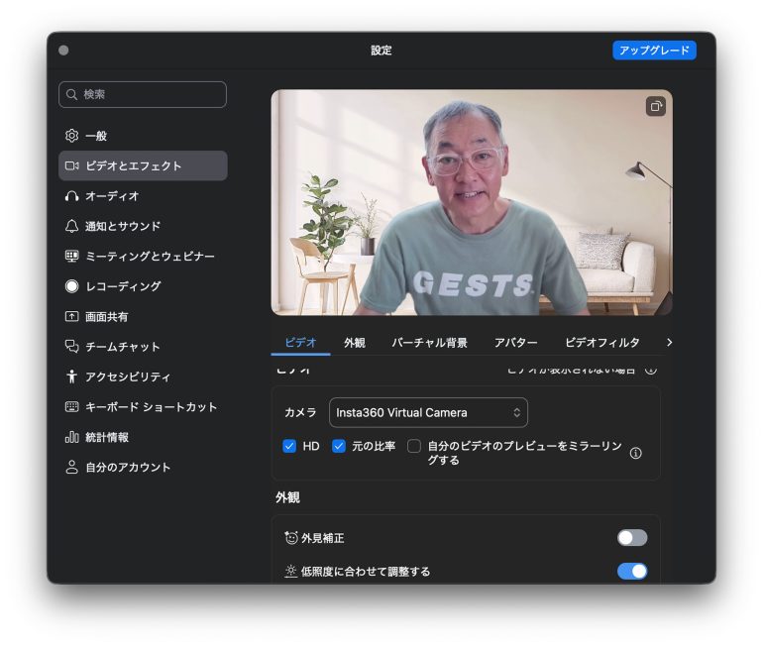This screenshot has width=763, height=646.
Task: Open レコーディング settings from sidebar
Action: pos(71,286)
